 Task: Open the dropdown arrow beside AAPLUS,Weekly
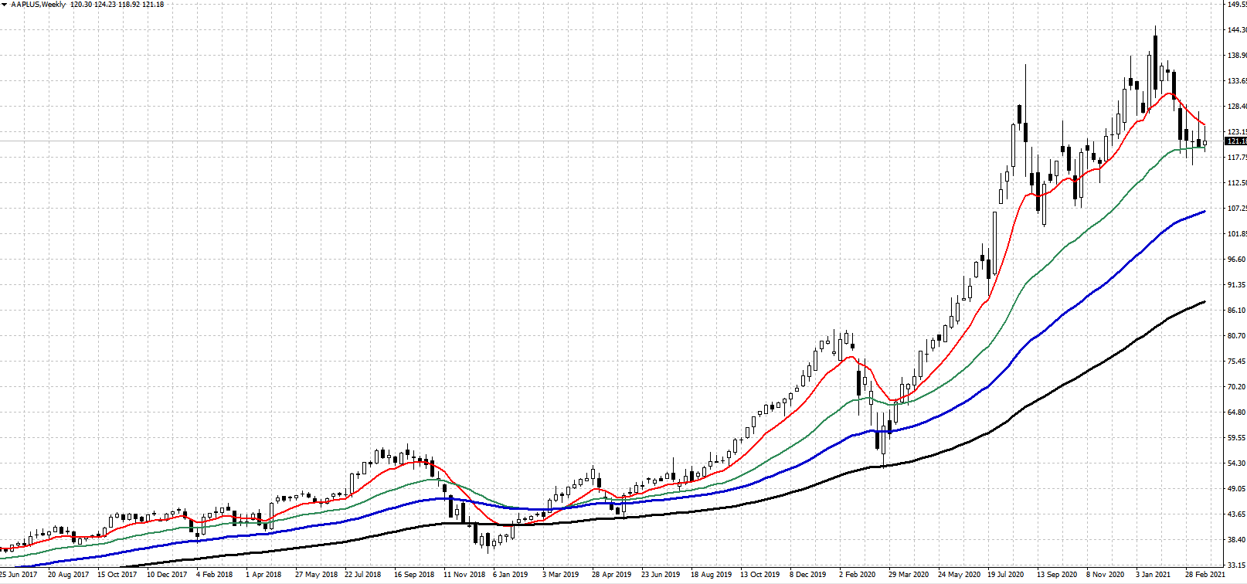[5, 5]
